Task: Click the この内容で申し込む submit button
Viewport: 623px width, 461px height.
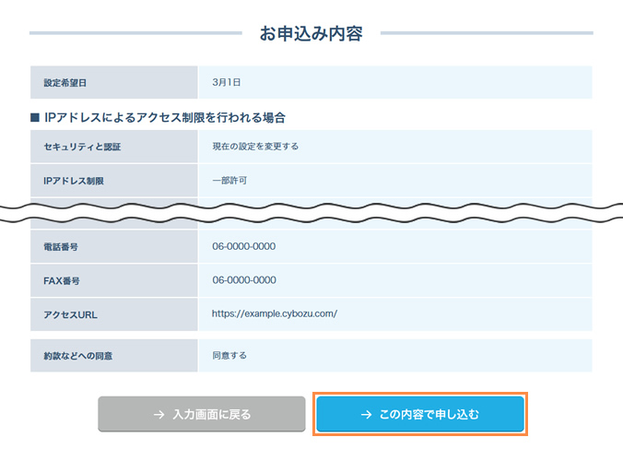Action: click(x=420, y=415)
